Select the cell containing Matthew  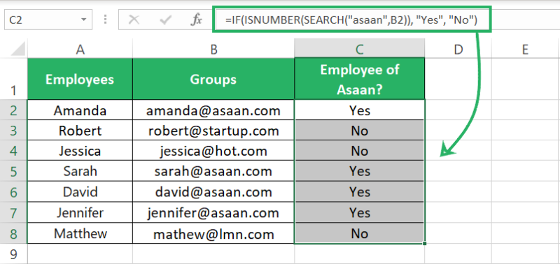tap(80, 234)
